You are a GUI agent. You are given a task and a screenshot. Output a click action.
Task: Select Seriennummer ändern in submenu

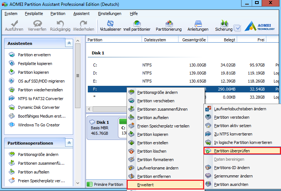(243, 176)
